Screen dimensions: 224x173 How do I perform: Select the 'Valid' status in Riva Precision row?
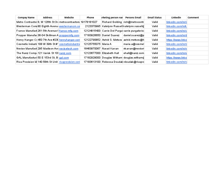[155, 62]
